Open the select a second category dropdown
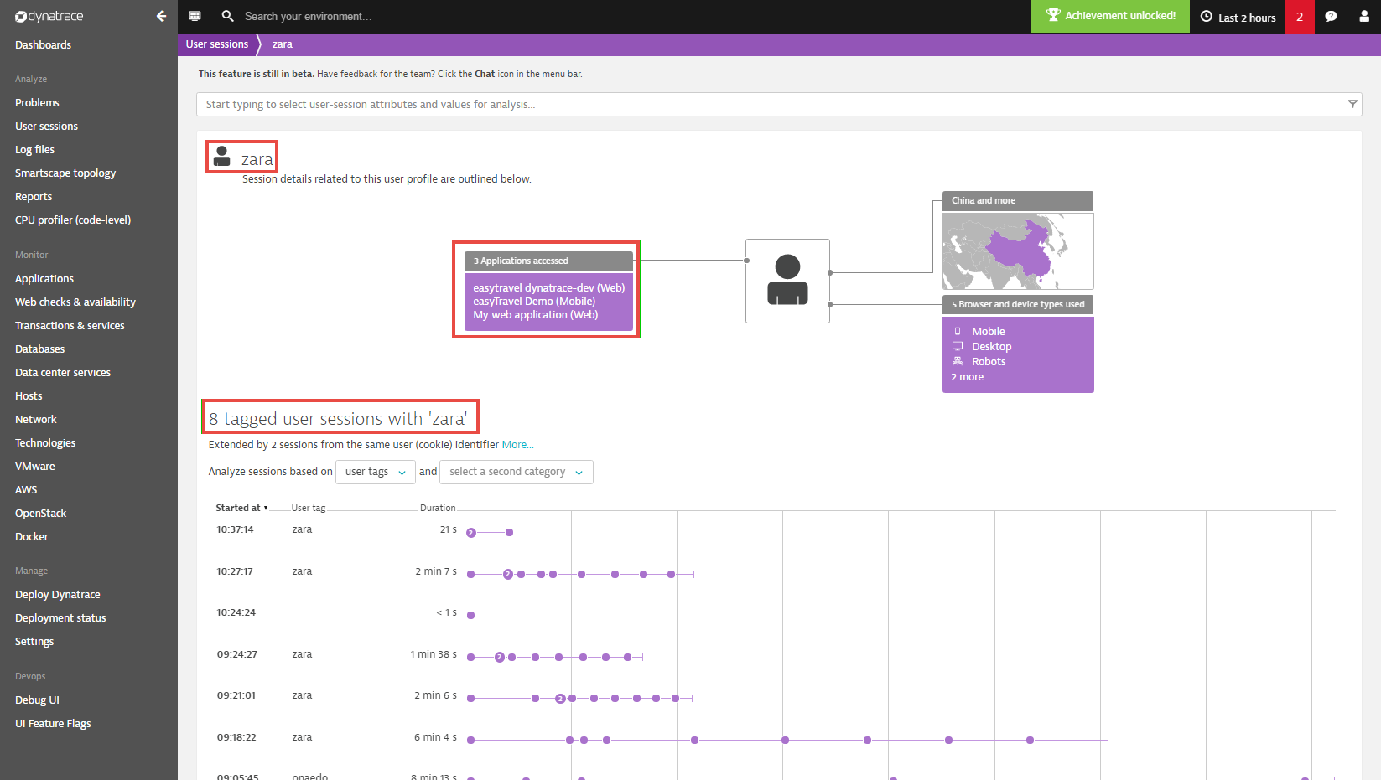 (517, 472)
